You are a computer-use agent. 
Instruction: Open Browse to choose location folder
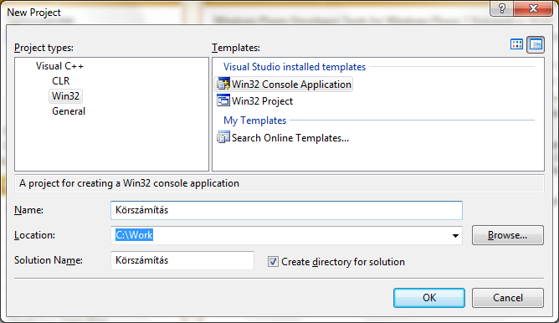point(508,235)
